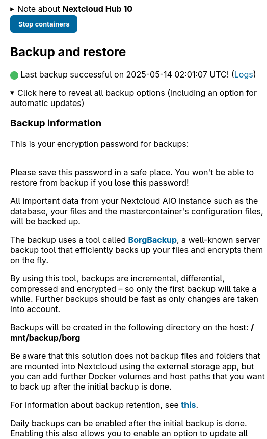This screenshot has height=439, width=267.
Task: Click the 2025-05-14 02:01:07 UTC timestamp
Action: tap(177, 74)
